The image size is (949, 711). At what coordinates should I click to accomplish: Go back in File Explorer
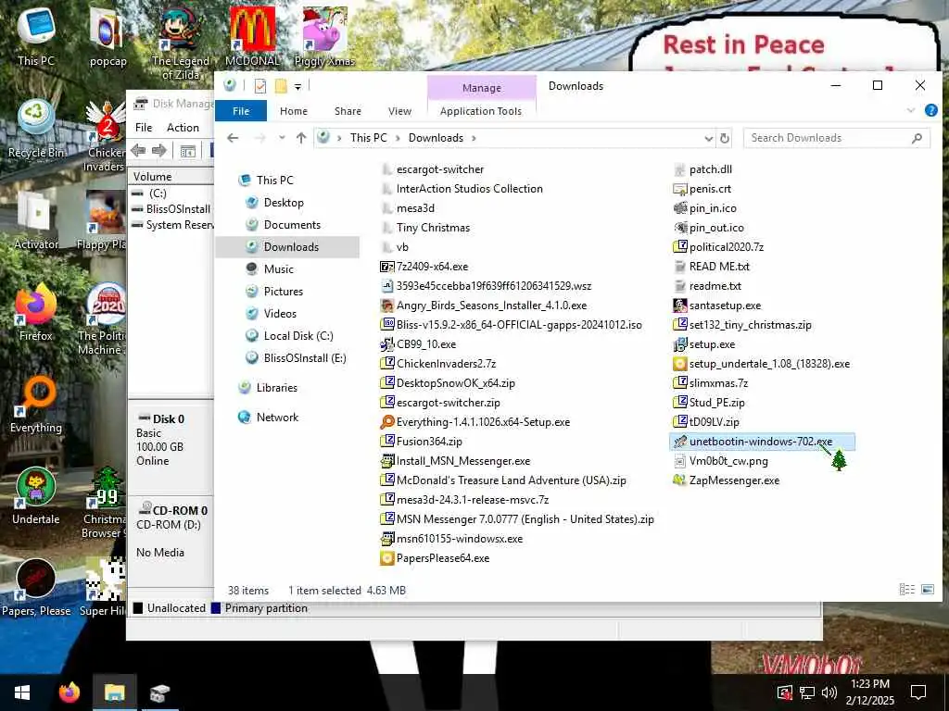(x=233, y=138)
